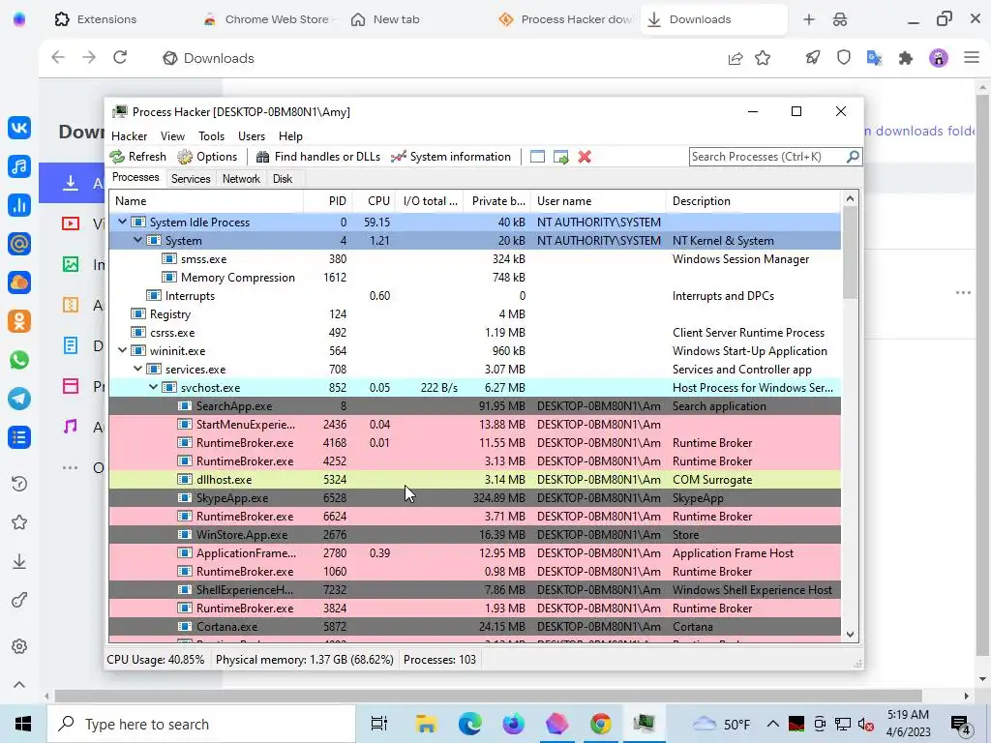Image resolution: width=991 pixels, height=743 pixels.
Task: Open Options from the Process Hacker toolbar
Action: pyautogui.click(x=207, y=157)
